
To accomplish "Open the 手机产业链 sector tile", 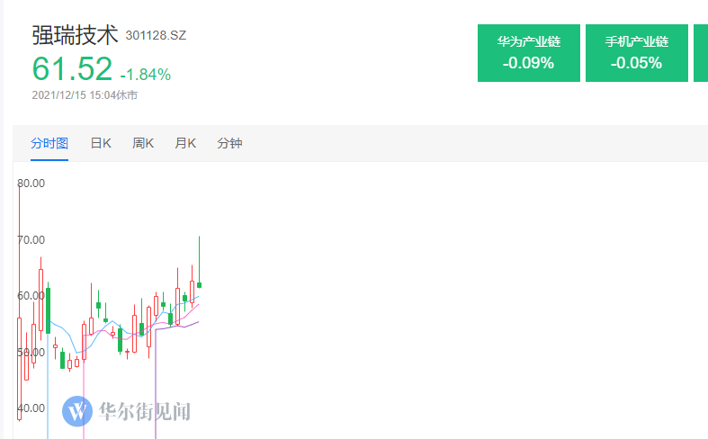I will [x=637, y=53].
